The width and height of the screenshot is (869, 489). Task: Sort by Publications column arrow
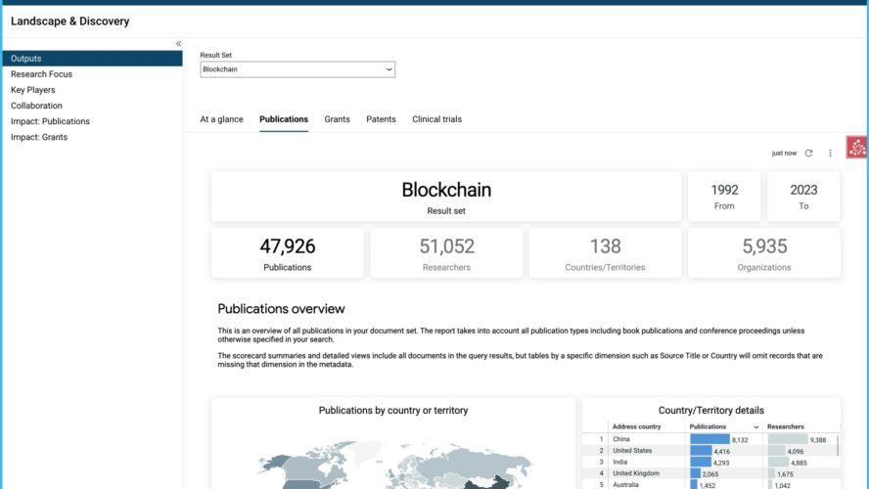(x=755, y=427)
